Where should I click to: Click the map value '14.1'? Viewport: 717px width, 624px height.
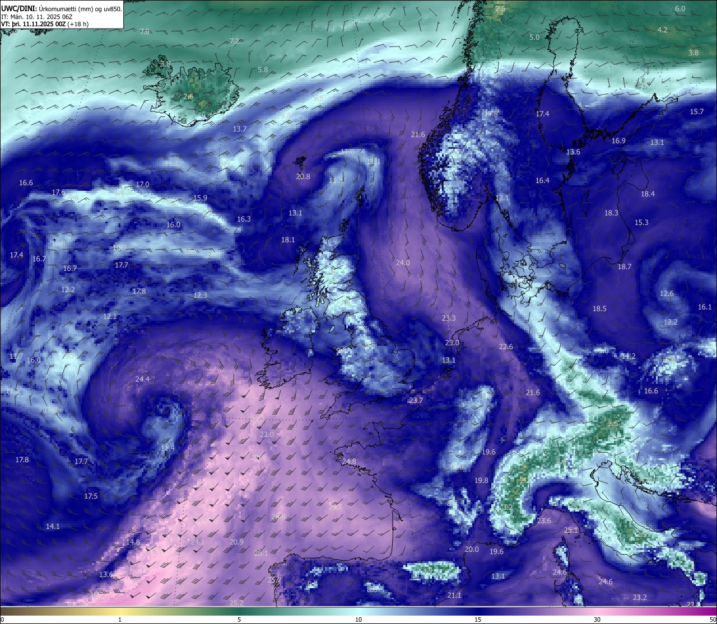[53, 527]
